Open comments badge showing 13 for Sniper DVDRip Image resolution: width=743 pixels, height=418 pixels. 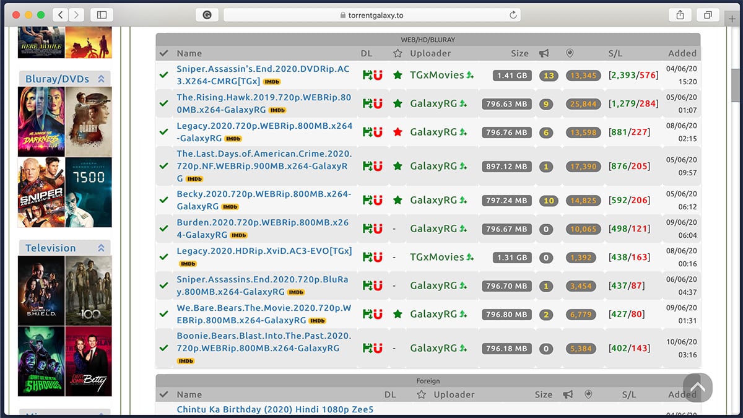[x=548, y=76]
